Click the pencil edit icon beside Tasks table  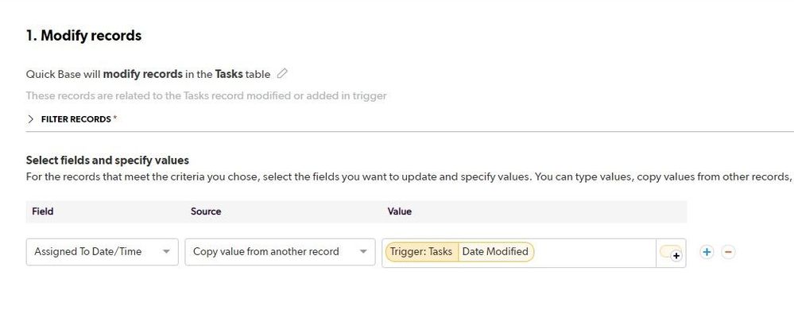coord(283,74)
